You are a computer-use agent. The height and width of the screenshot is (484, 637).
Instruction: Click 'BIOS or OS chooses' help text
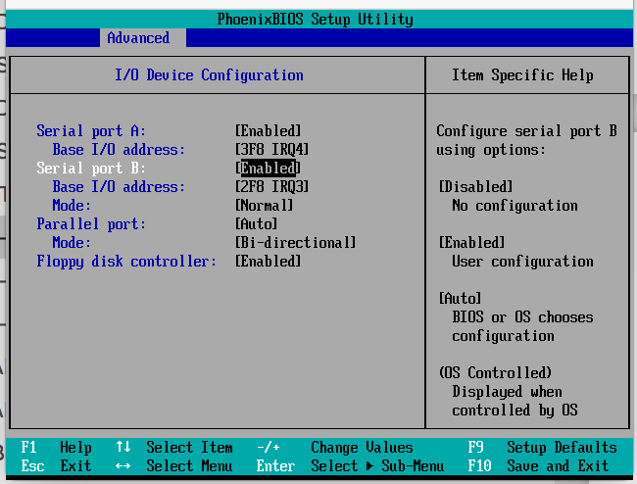coord(522,317)
